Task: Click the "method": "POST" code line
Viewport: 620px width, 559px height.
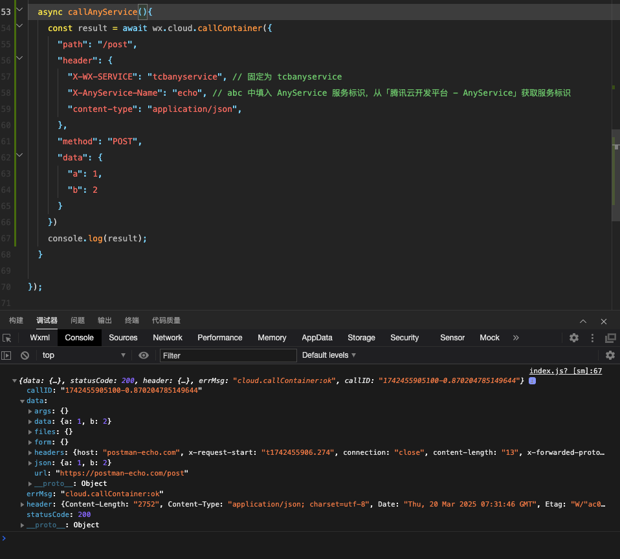Action: pyautogui.click(x=100, y=142)
